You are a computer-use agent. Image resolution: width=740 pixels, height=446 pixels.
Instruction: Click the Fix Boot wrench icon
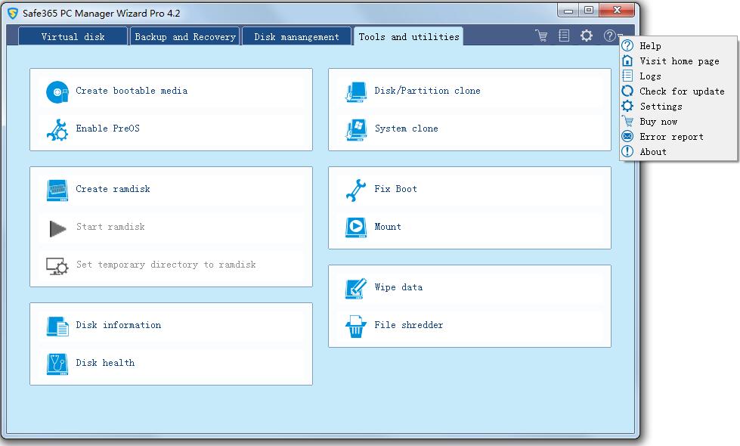[356, 190]
